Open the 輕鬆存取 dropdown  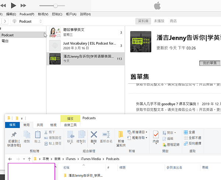[x=137, y=138]
